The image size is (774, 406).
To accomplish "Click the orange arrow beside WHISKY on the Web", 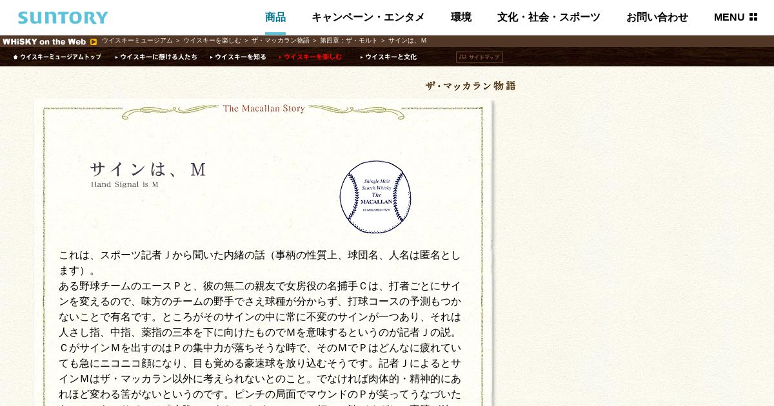I will (x=94, y=42).
